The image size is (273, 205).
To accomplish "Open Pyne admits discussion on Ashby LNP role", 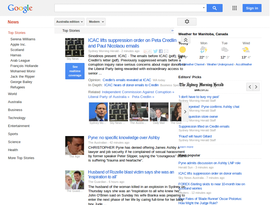I will tap(209, 163).
